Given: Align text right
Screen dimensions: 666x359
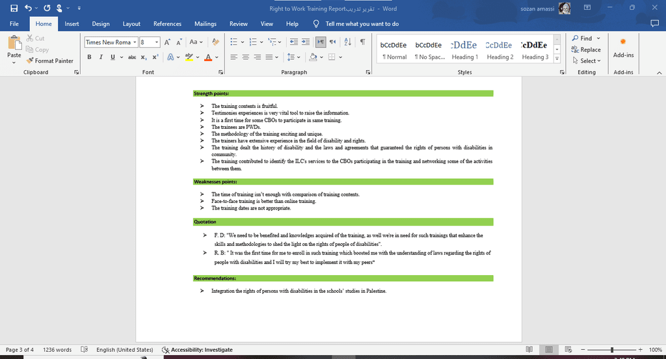Looking at the screenshot, I should coord(258,57).
